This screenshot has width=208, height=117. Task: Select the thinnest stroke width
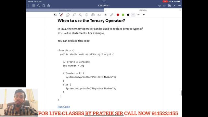click(x=133, y=15)
